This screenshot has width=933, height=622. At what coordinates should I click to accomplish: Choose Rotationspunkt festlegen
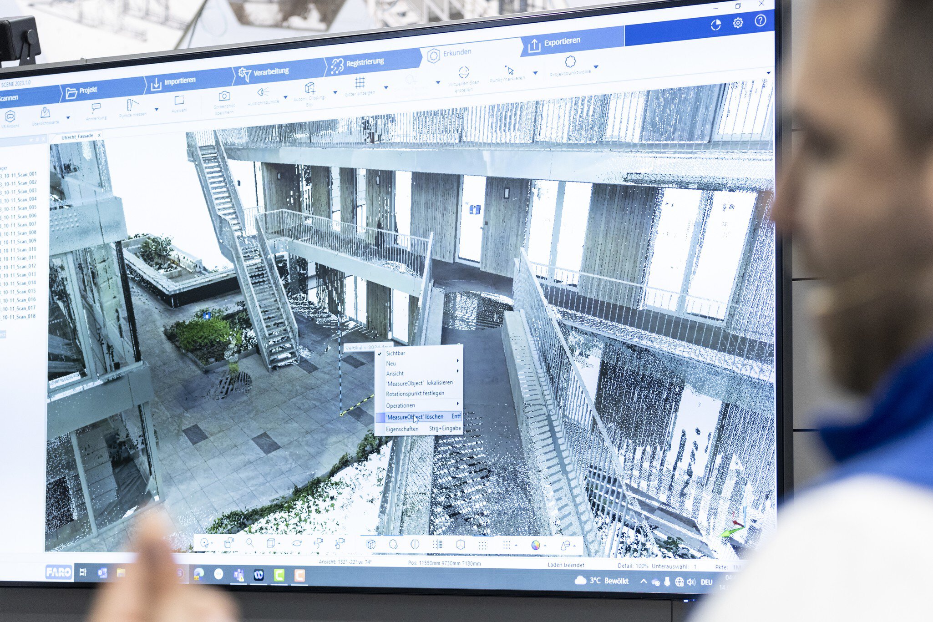click(x=418, y=393)
